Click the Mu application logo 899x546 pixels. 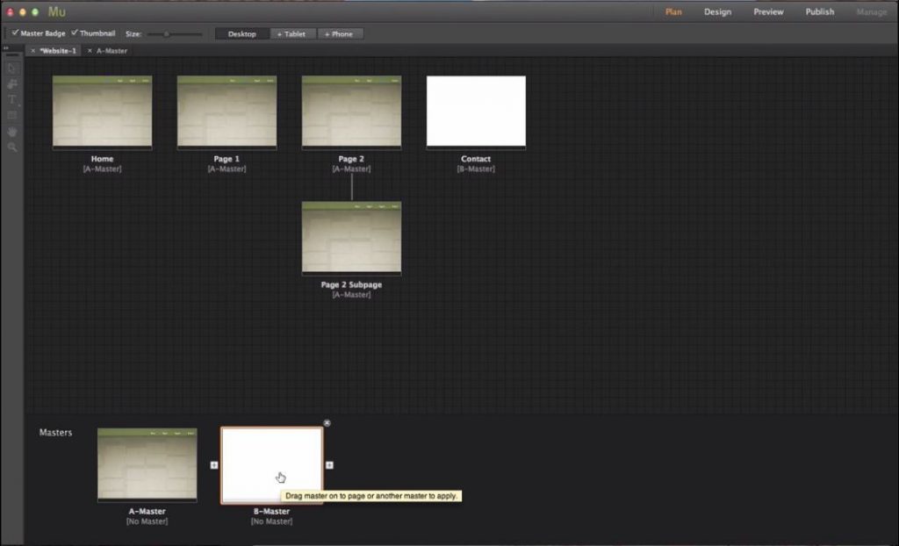pos(56,11)
